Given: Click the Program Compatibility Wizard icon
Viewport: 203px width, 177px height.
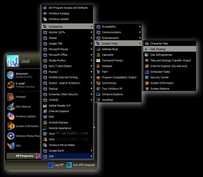Looking at the screenshot, I should pyautogui.click(x=98, y=77).
